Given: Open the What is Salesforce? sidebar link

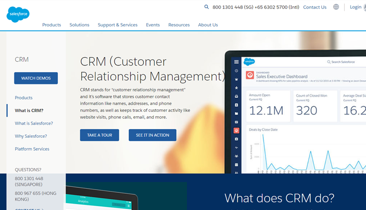Looking at the screenshot, I should pos(34,123).
